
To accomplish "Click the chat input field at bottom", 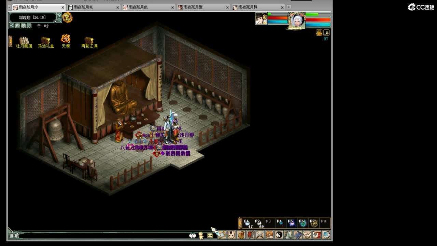I will (x=104, y=236).
